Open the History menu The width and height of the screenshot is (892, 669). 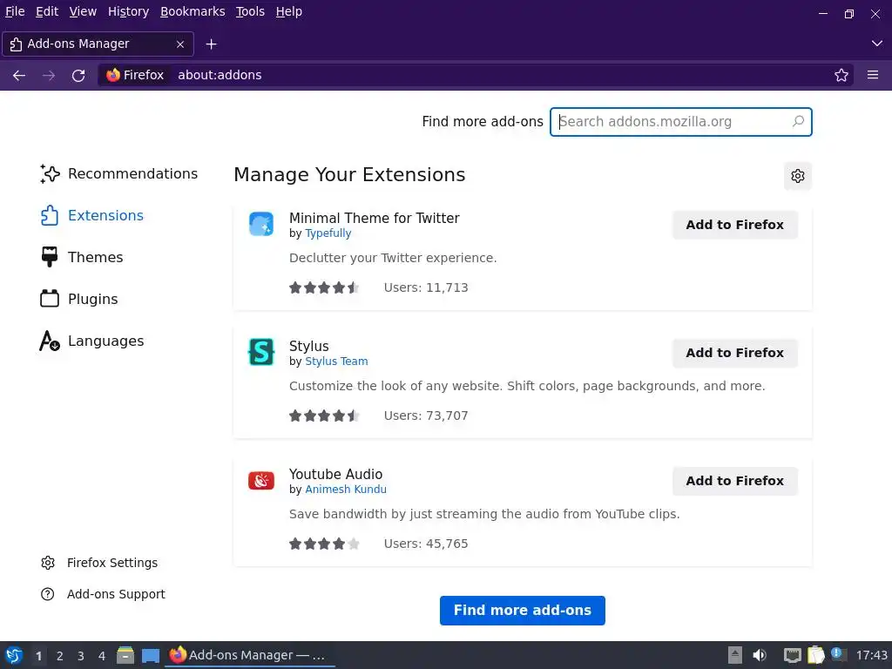pyautogui.click(x=129, y=11)
